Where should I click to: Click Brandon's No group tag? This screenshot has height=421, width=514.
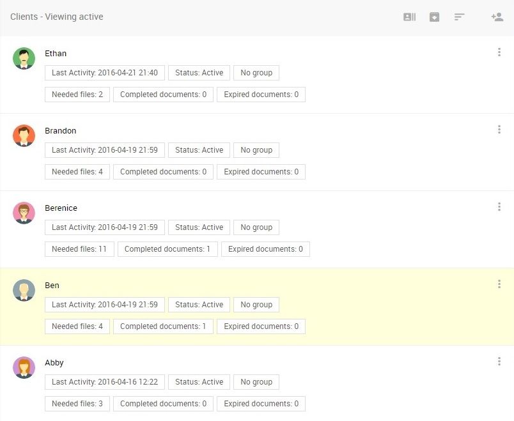tap(256, 150)
